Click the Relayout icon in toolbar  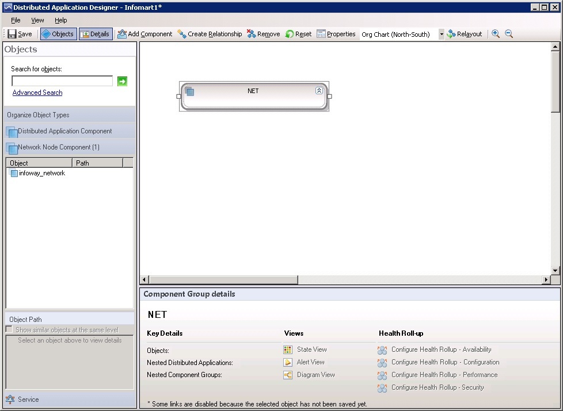(x=451, y=34)
